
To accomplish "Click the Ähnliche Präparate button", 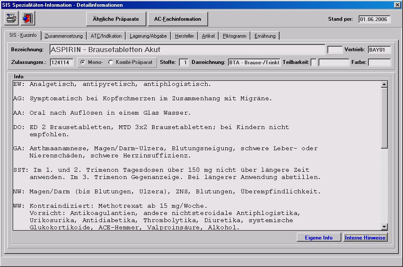I will pyautogui.click(x=115, y=19).
